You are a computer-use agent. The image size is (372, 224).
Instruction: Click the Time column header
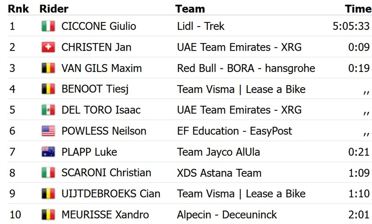coord(358,9)
